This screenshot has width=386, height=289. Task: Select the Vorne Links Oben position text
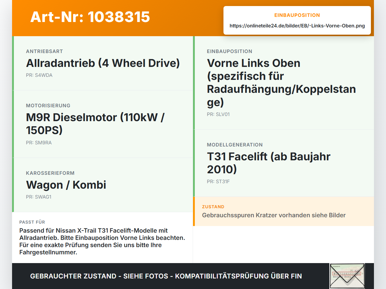coord(281,83)
